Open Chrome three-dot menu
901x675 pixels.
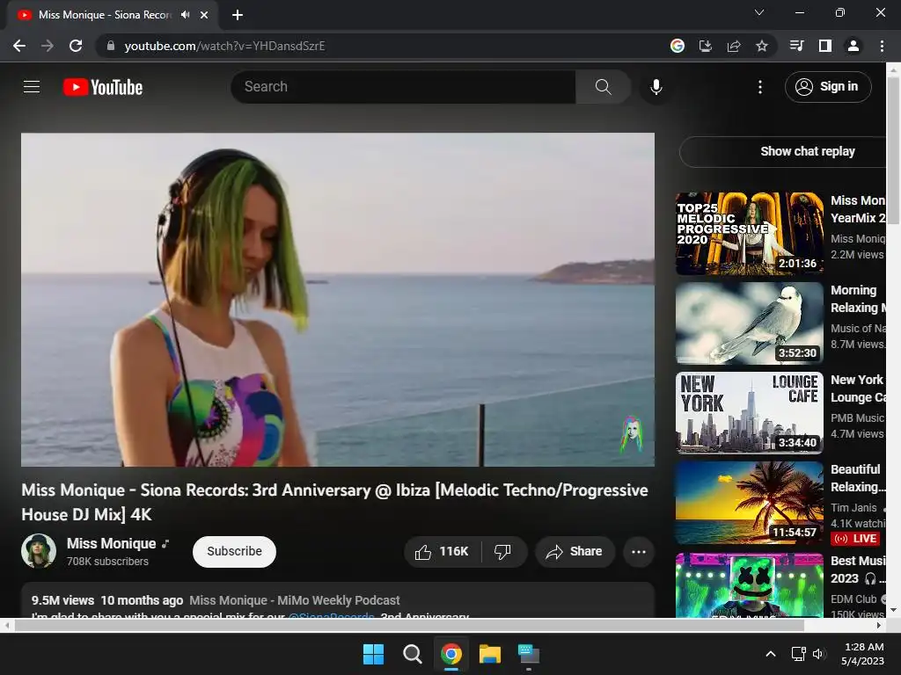pos(882,46)
